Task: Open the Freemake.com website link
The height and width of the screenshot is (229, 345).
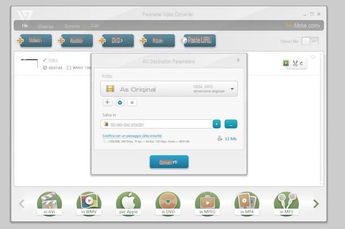Action: [x=303, y=25]
